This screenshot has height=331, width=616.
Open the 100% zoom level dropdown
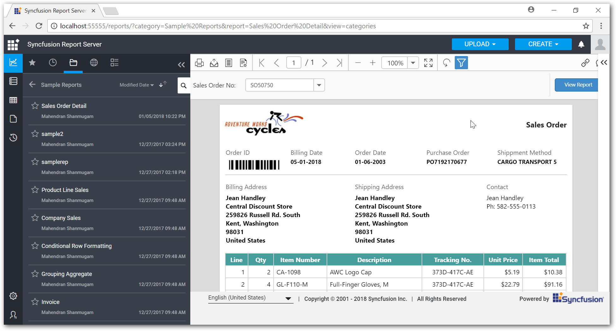tap(413, 63)
